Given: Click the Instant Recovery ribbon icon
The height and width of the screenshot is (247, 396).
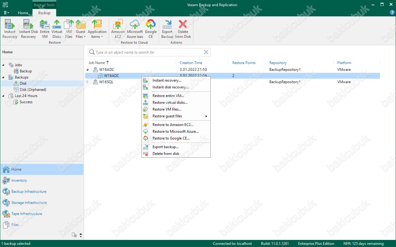Looking at the screenshot, I should 10,29.
